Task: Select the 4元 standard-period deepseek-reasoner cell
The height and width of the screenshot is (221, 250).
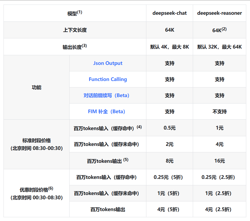Action: (219, 144)
